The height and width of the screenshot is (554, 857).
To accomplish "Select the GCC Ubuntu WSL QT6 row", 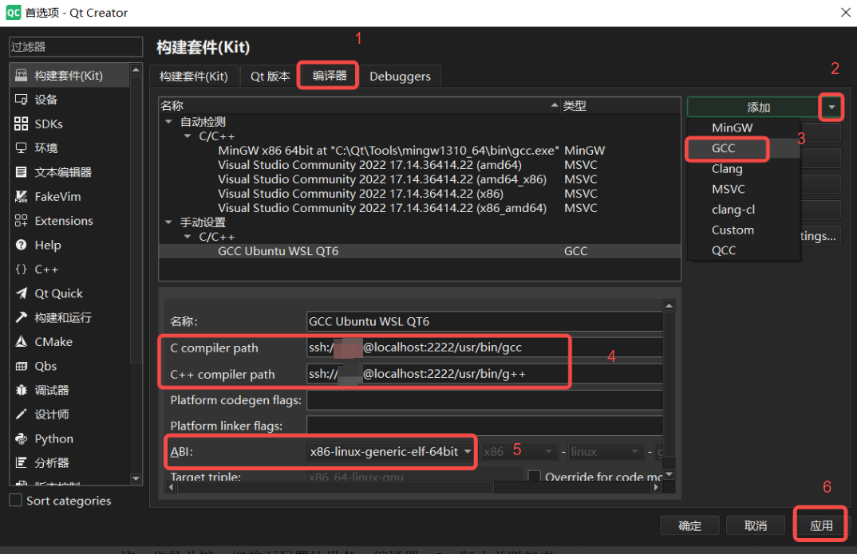I will [419, 251].
